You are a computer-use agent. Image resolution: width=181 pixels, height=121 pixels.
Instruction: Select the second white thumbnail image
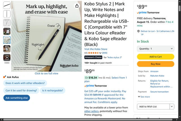pos(7,14)
